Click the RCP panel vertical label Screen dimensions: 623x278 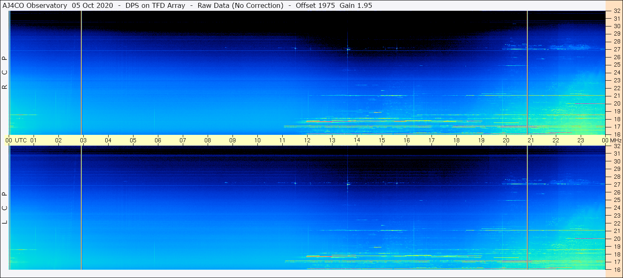[5, 72]
